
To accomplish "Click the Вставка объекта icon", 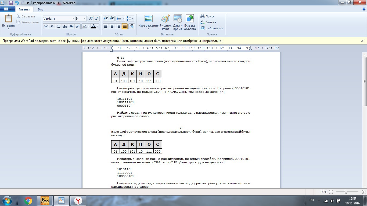I will pyautogui.click(x=190, y=19).
